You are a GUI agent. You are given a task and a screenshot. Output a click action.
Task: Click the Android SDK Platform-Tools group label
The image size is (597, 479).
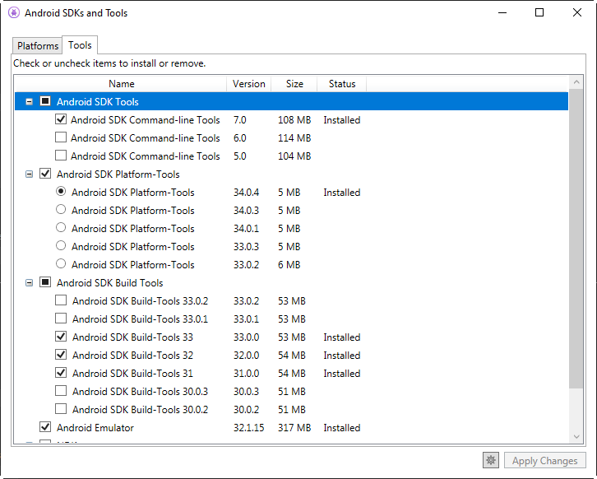click(118, 174)
